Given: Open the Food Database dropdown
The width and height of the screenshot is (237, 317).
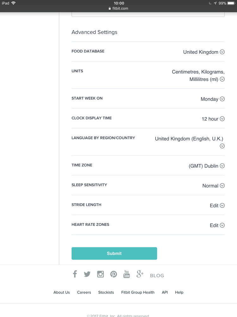Looking at the screenshot, I should pyautogui.click(x=222, y=52).
